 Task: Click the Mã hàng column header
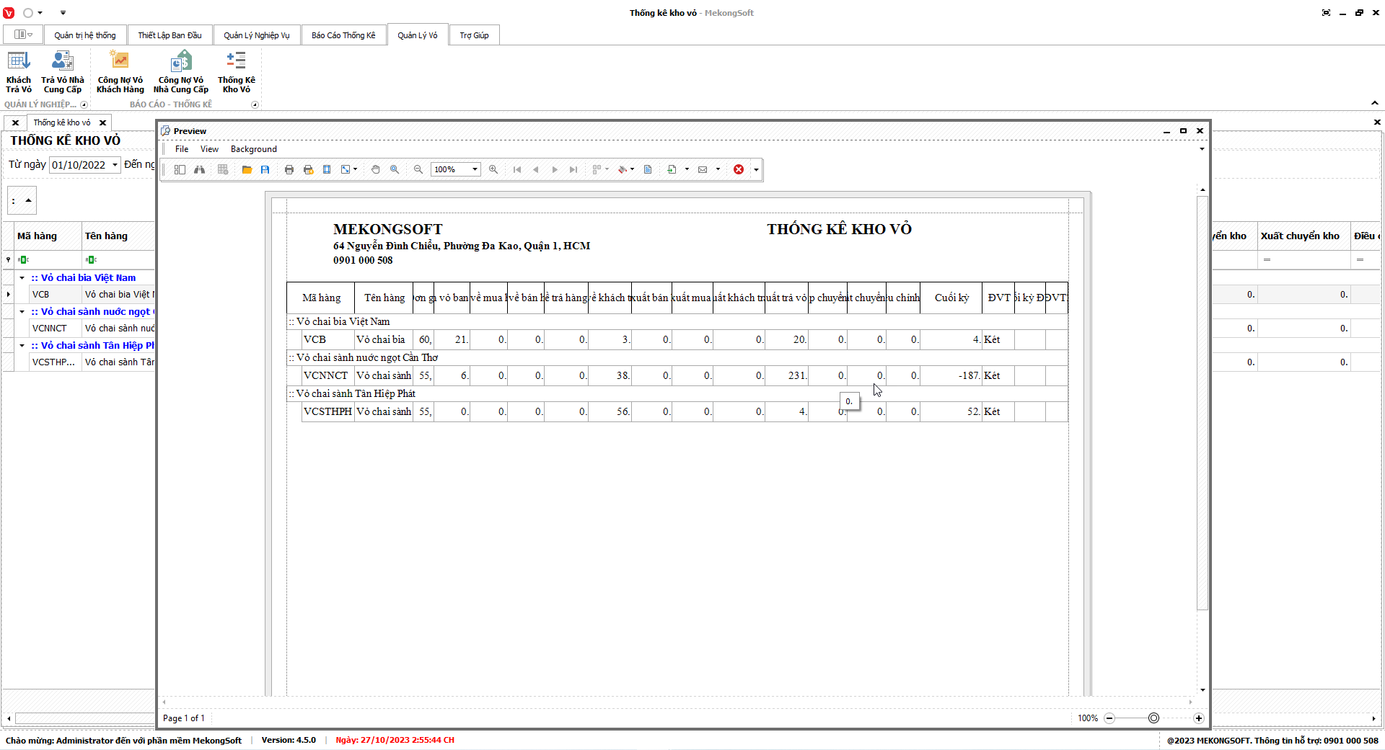(48, 236)
